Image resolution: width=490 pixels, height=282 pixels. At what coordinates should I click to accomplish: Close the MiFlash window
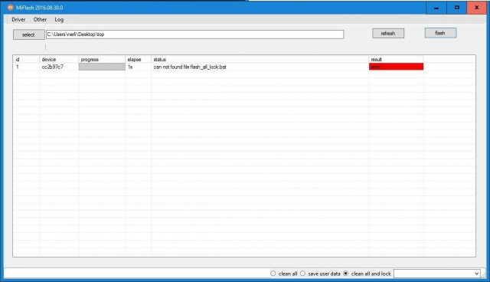[476, 8]
